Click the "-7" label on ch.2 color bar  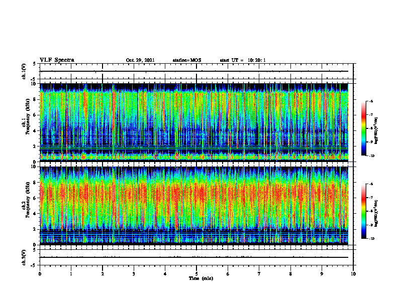[x=371, y=198]
